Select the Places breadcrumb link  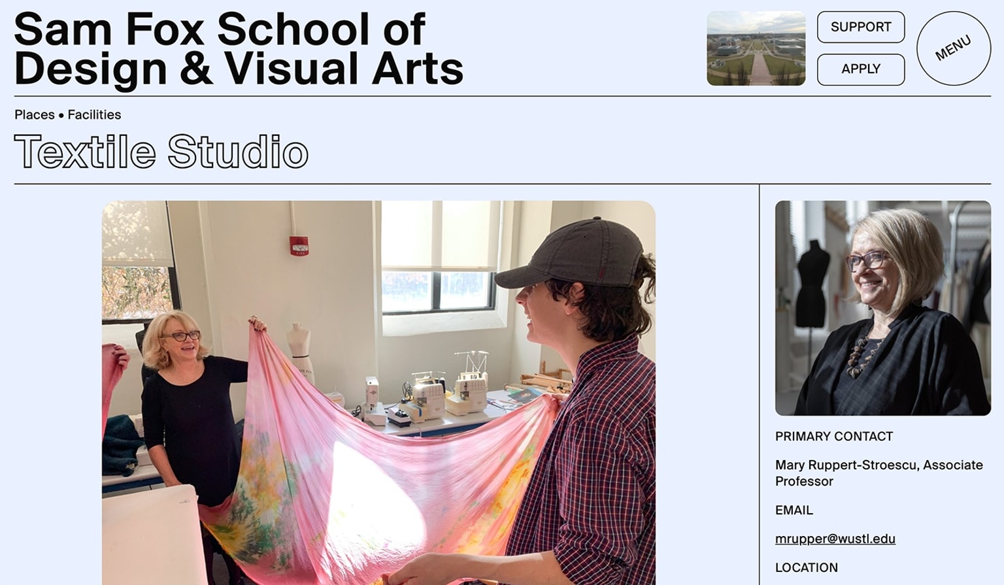click(x=35, y=114)
